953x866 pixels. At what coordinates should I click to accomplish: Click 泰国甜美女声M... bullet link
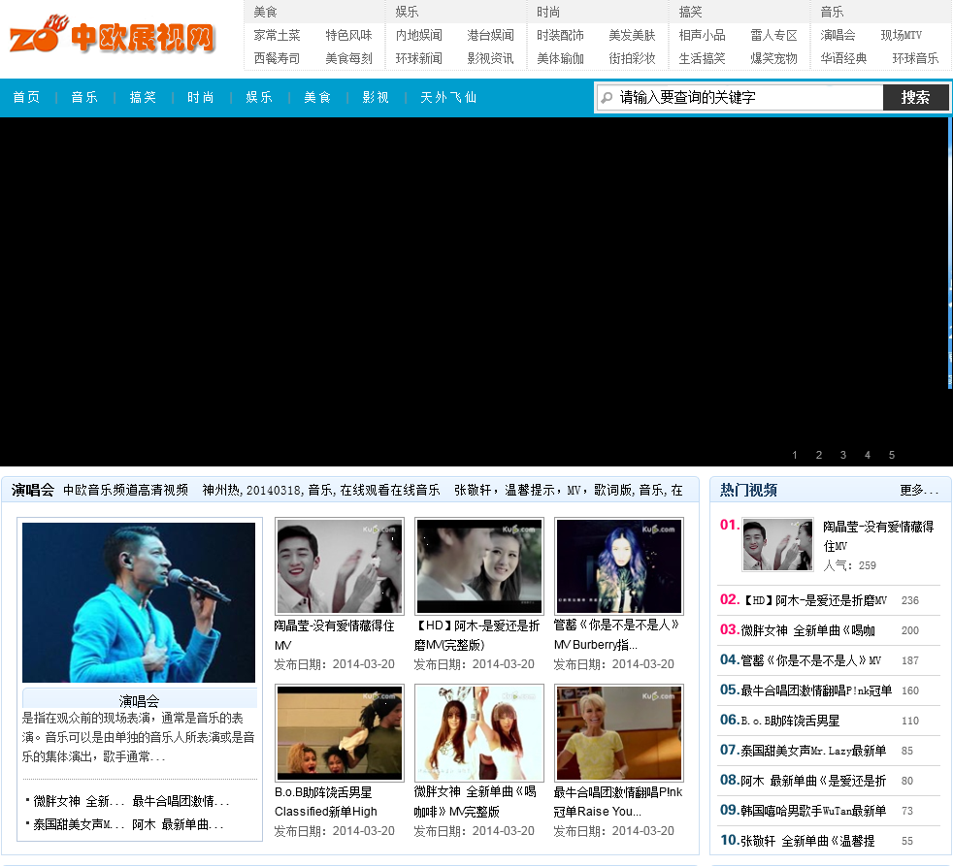click(x=79, y=824)
